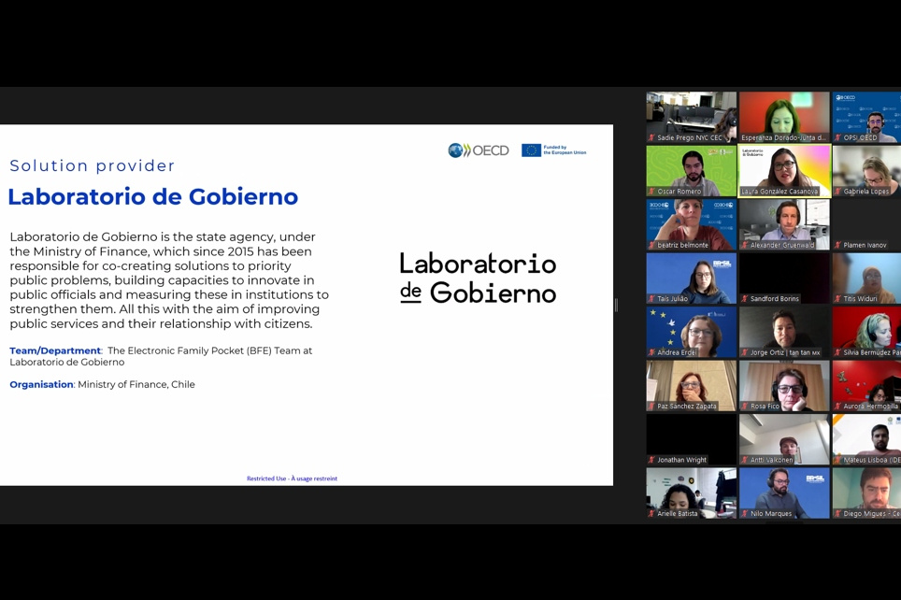Image resolution: width=901 pixels, height=600 pixels.
Task: Click the "Solution provider" slide subtitle
Action: click(x=92, y=165)
